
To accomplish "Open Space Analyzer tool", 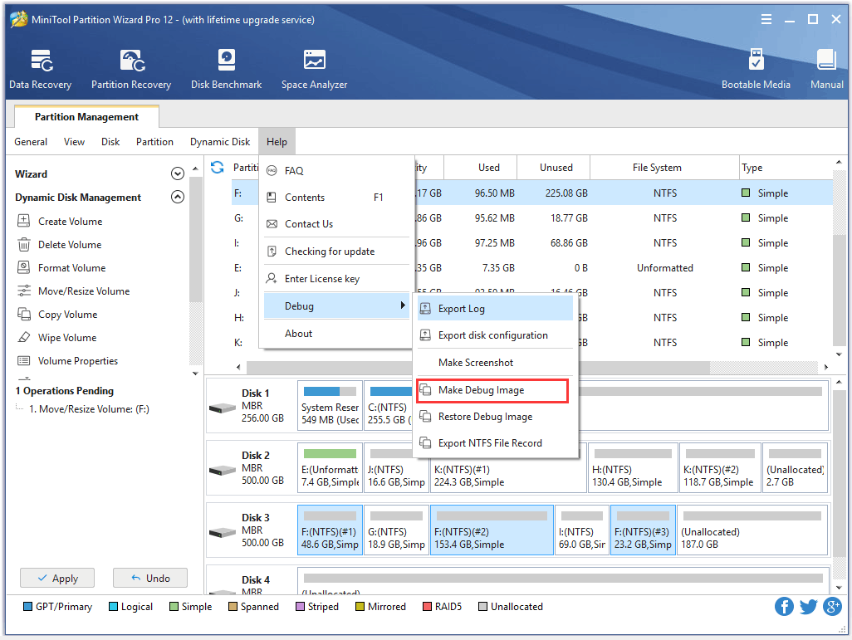I will [x=314, y=69].
